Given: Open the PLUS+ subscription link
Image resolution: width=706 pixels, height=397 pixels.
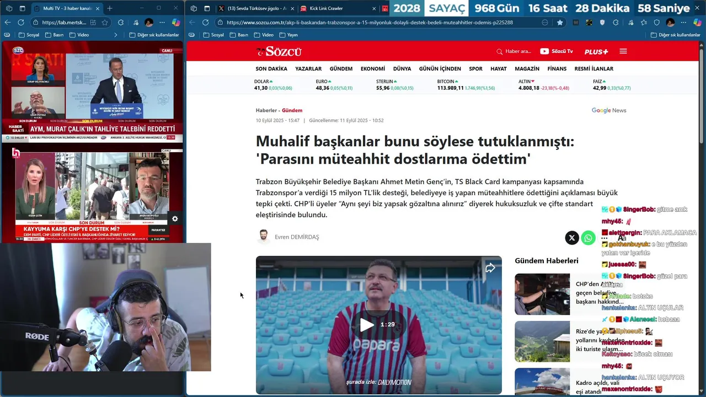Looking at the screenshot, I should point(596,51).
